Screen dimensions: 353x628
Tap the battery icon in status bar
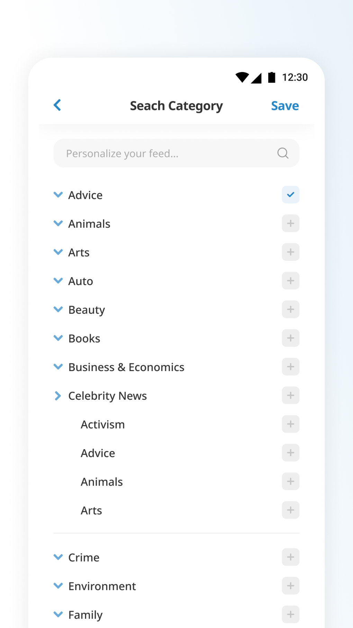[272, 77]
